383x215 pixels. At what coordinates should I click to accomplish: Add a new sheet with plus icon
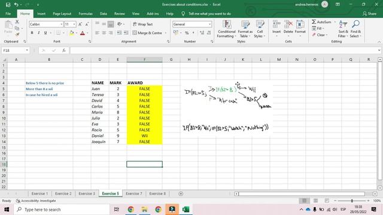[181, 193]
